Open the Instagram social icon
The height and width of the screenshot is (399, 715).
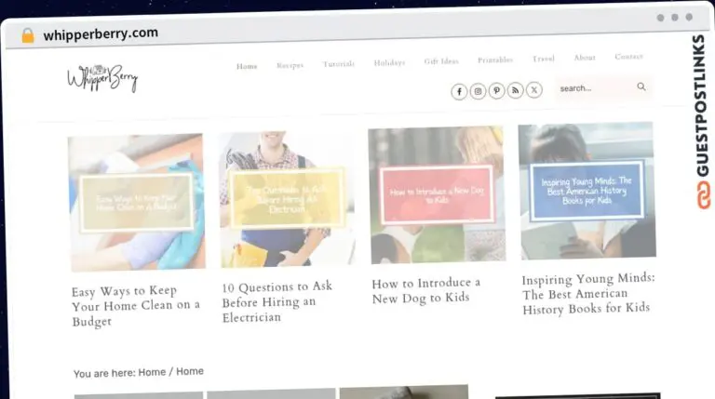point(478,91)
